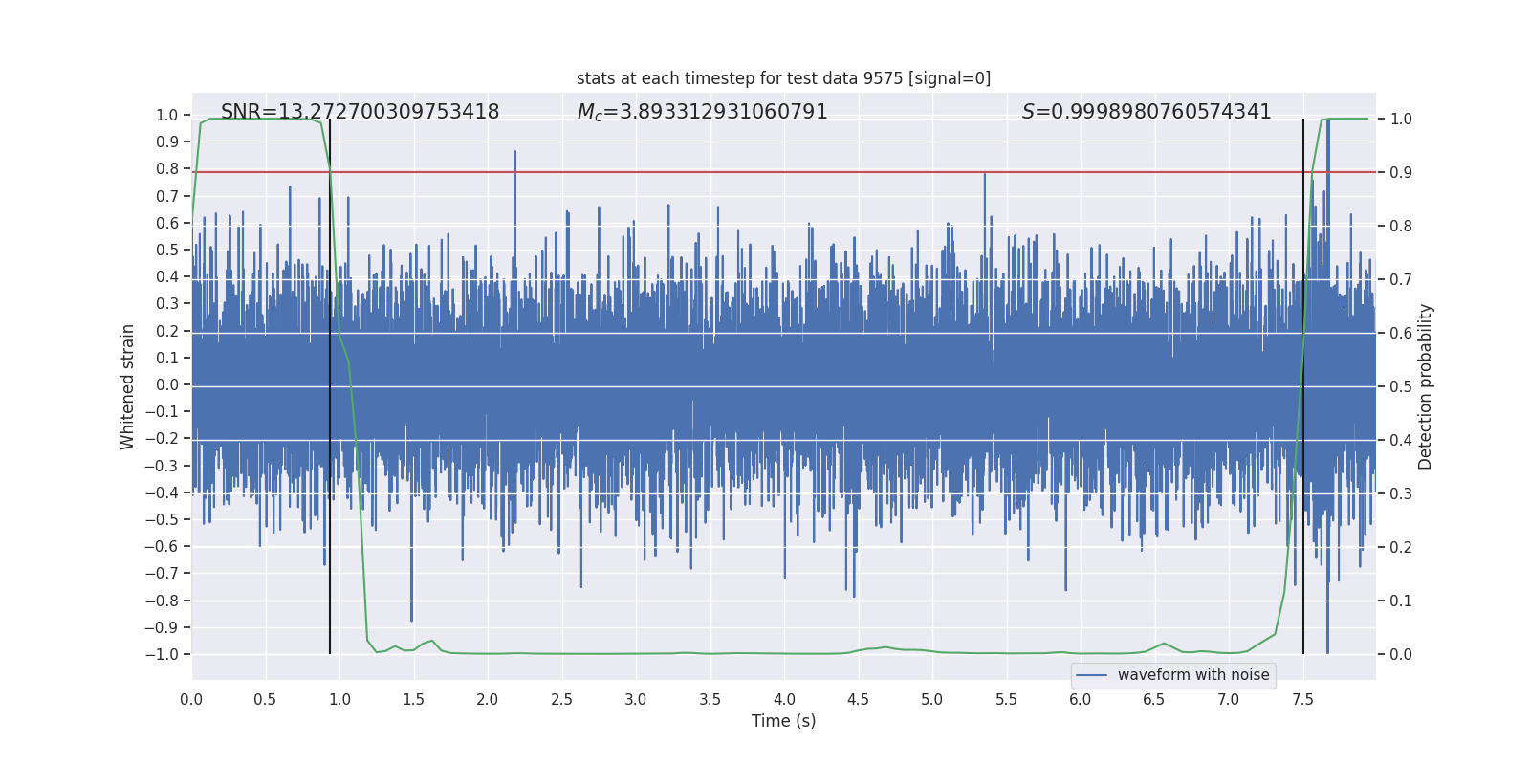Click the 7.5 tick on time axis
This screenshot has height=765, width=1530.
1302,699
